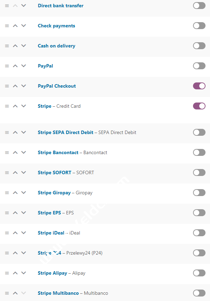The image size is (210, 301).
Task: Move Check payments up with arrow
Action: pyautogui.click(x=15, y=26)
